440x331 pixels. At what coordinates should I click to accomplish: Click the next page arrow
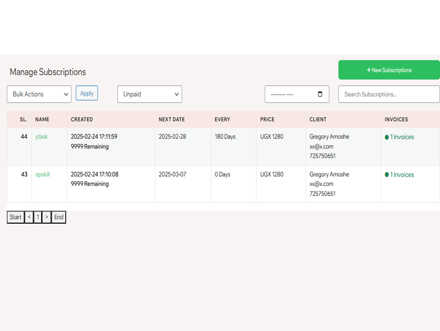(47, 217)
